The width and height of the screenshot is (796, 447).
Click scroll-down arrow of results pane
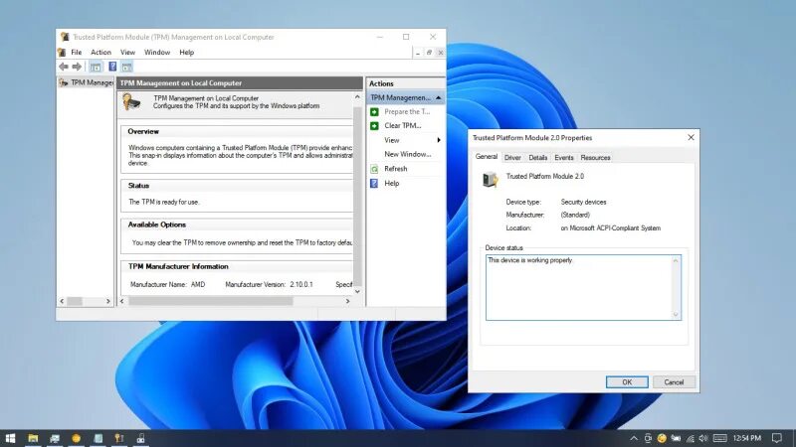point(357,291)
